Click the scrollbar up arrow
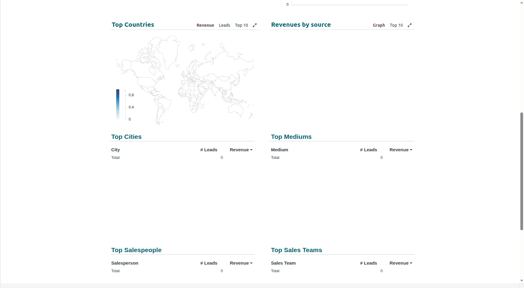This screenshot has width=524, height=288. pos(522,2)
